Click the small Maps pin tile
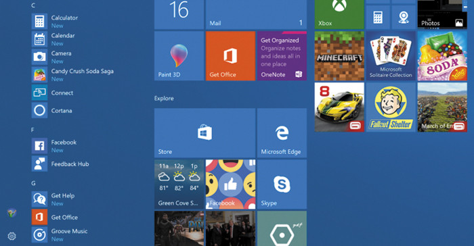 tap(404, 17)
